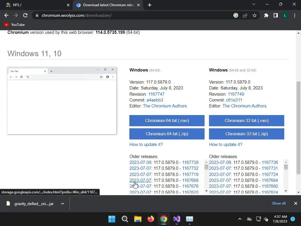Close the HFS / tab
This screenshot has height=226, width=301.
[68, 5]
